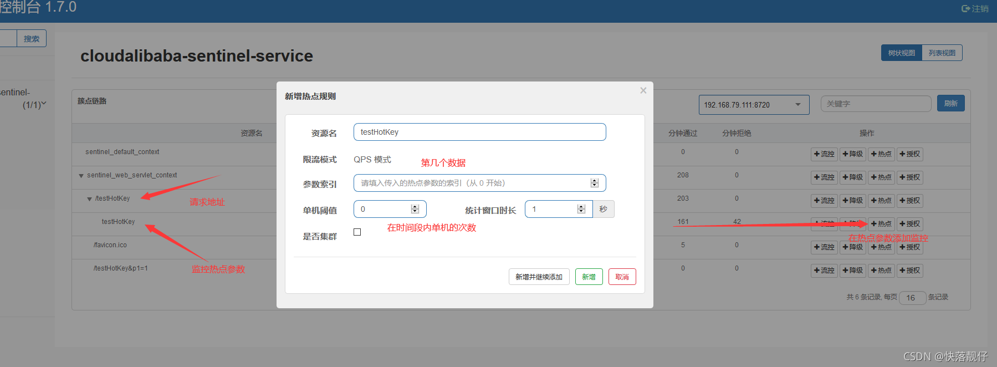Select the sentinel_default_context resource name

122,152
